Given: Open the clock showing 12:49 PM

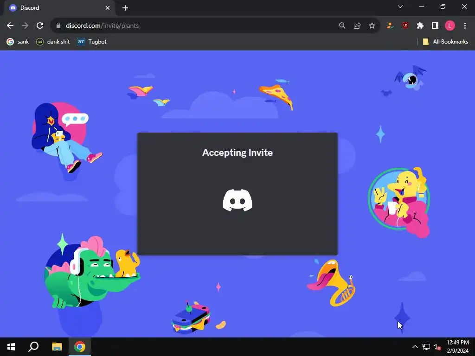Looking at the screenshot, I should coord(458,347).
